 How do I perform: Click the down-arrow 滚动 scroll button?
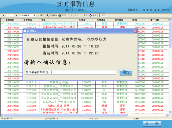coord(102,15)
